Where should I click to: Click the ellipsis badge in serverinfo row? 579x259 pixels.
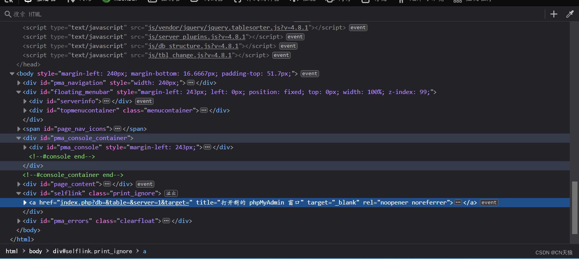[106, 101]
